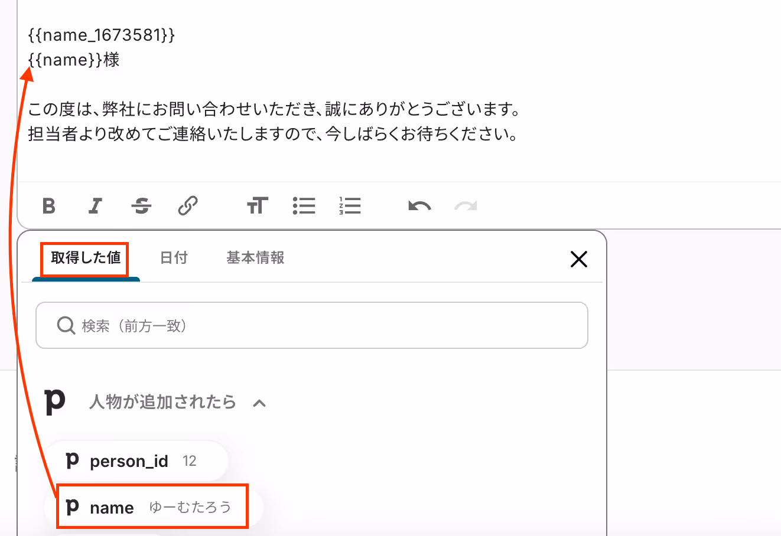Toggle bold formatting in editor toolbar
The width and height of the screenshot is (781, 536).
coord(49,206)
